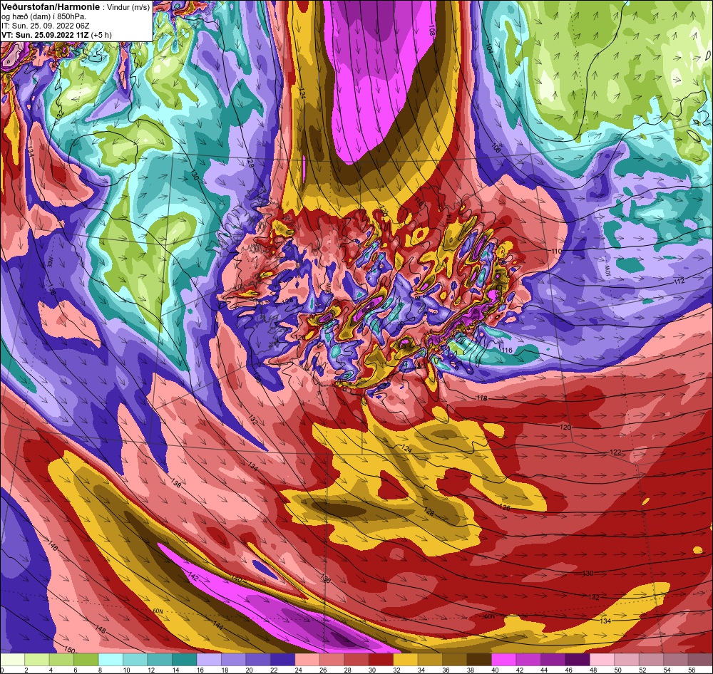Click the '122' contour label
Image resolution: width=713 pixels, height=674 pixels.
coord(615,452)
